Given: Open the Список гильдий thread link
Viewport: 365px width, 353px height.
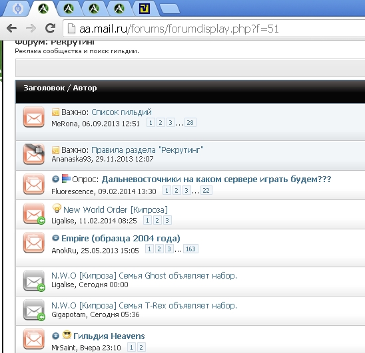Looking at the screenshot, I should pyautogui.click(x=121, y=112).
